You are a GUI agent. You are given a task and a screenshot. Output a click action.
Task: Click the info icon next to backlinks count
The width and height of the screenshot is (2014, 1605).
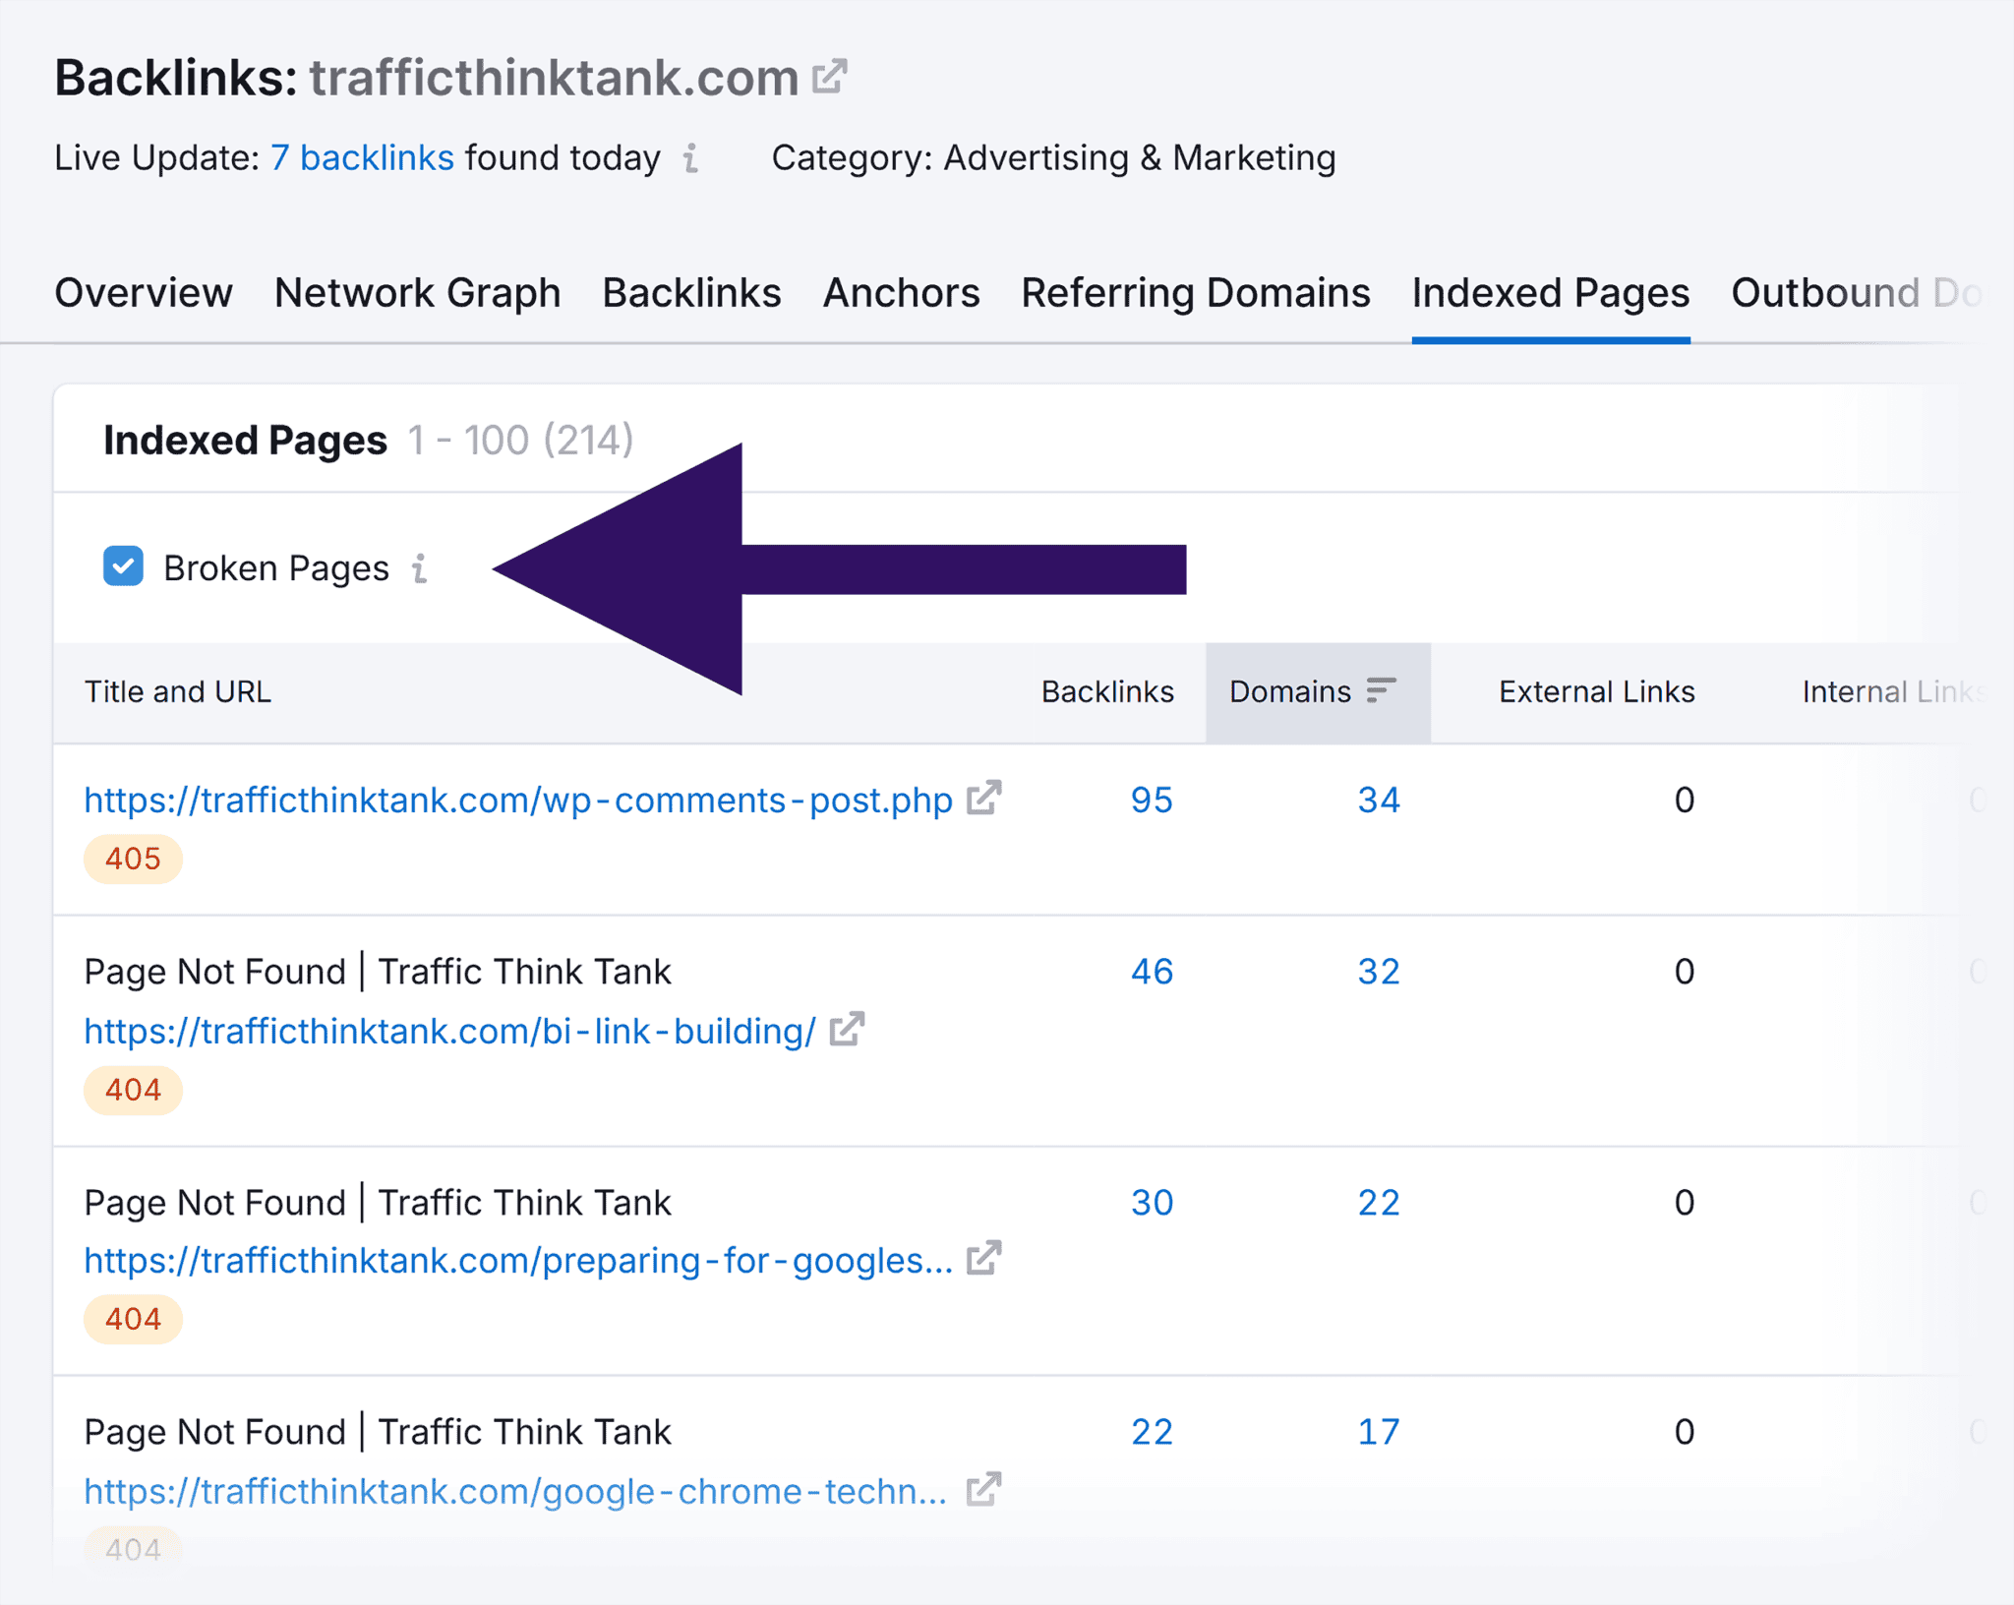691,159
